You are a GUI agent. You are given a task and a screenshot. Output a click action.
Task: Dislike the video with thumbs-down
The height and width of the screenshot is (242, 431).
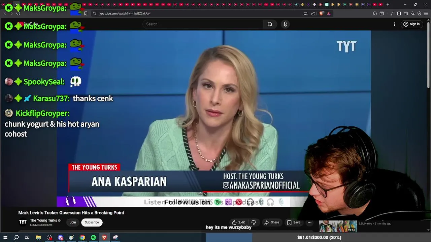(x=254, y=222)
